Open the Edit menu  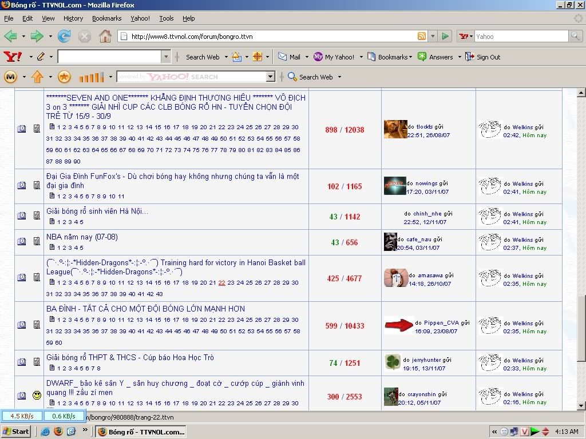point(27,18)
